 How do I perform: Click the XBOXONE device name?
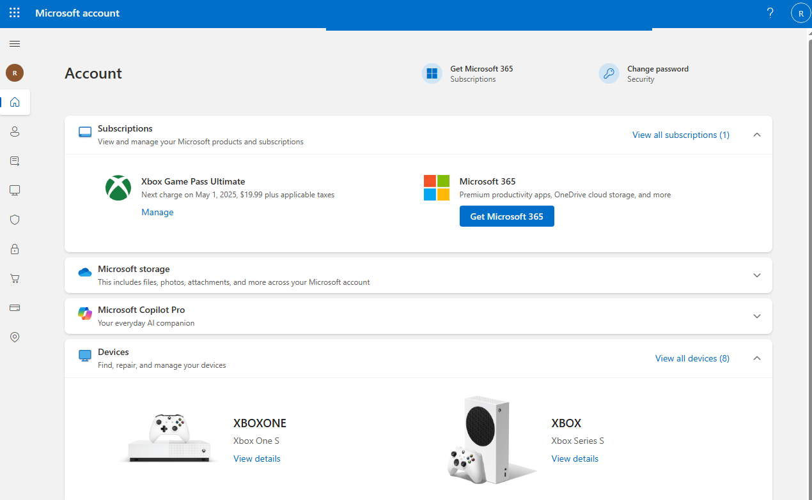(x=260, y=423)
